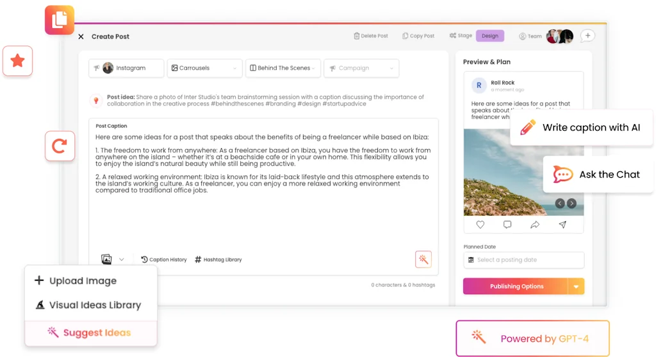Click the paper plane send icon
The image size is (656, 357).
coord(562,225)
